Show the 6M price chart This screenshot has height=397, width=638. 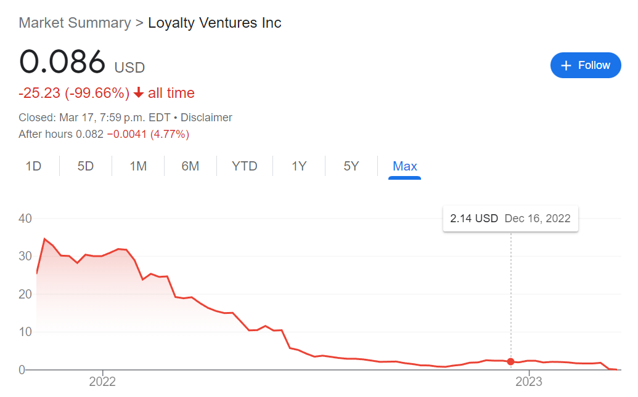pos(190,166)
